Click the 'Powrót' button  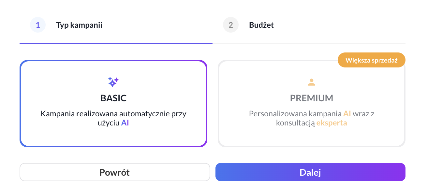click(115, 172)
